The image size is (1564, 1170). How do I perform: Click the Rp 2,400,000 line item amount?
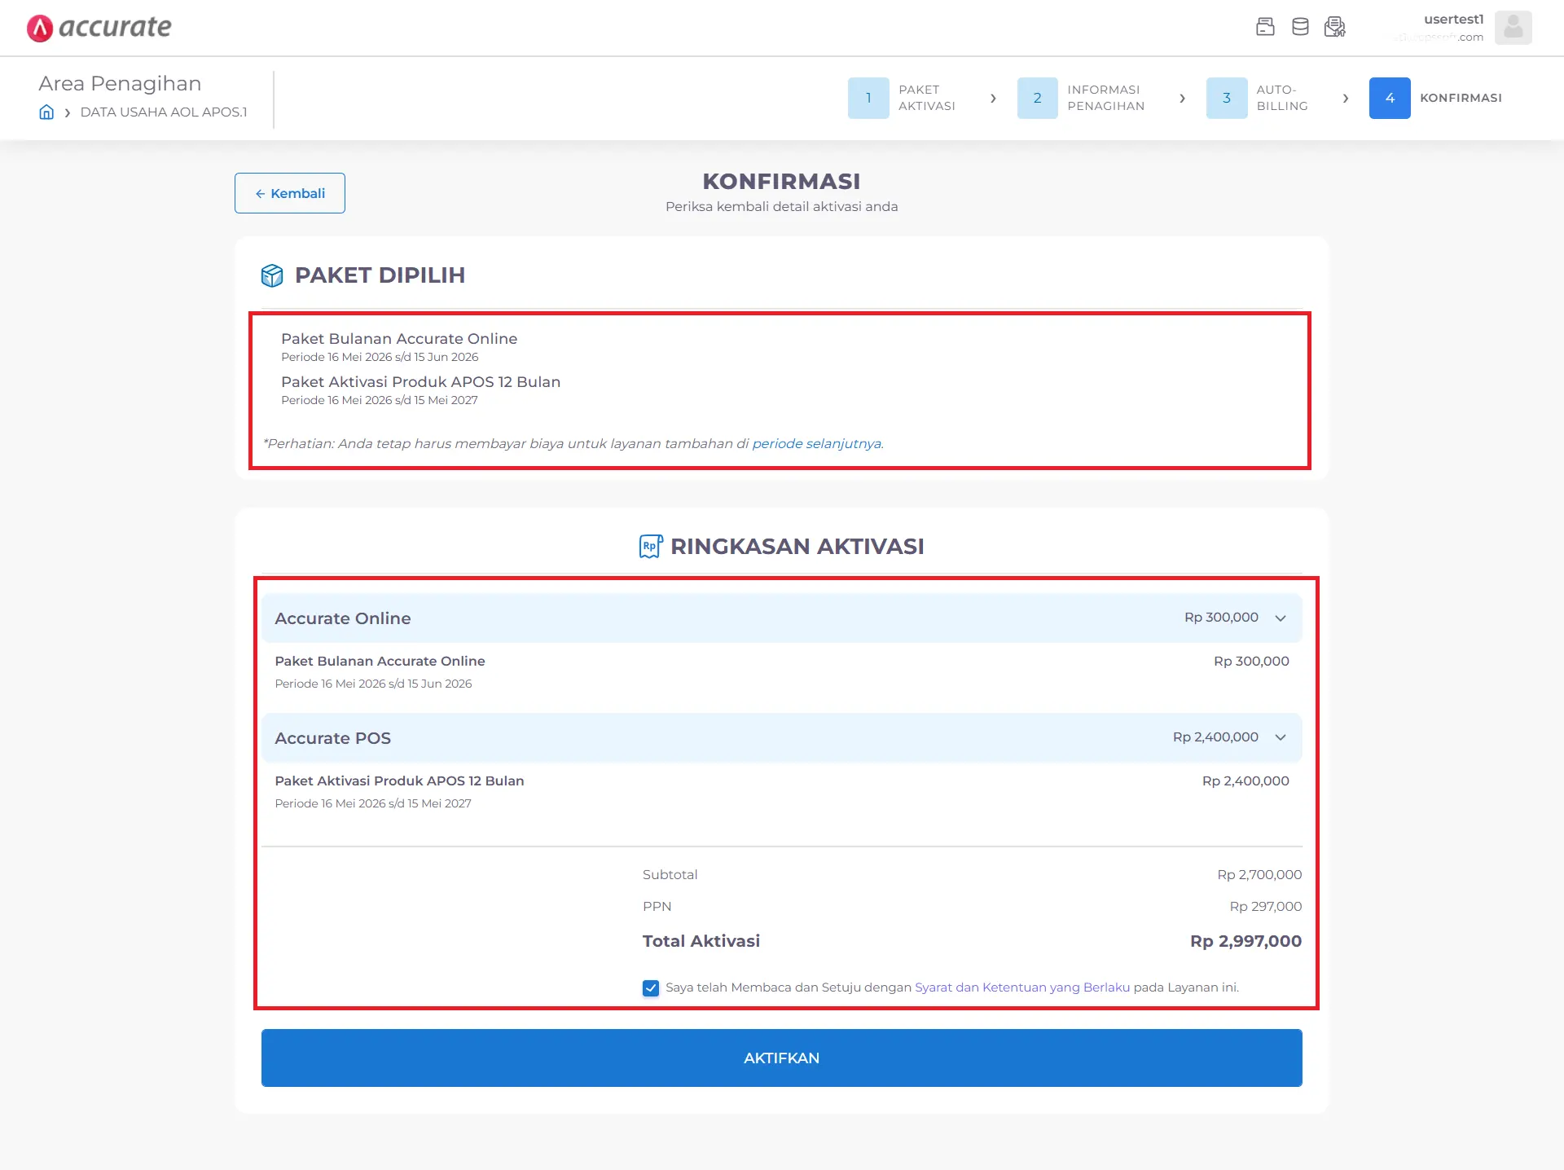(x=1245, y=781)
